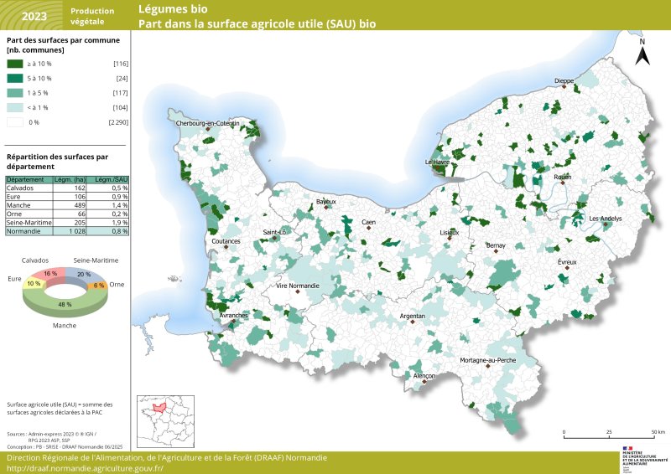Click the white 0 % legend swatch
This screenshot has height=474, width=671.
click(x=15, y=122)
